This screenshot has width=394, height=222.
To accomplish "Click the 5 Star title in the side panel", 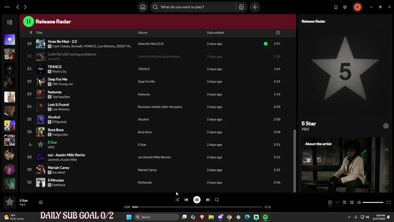I will 309,124.
